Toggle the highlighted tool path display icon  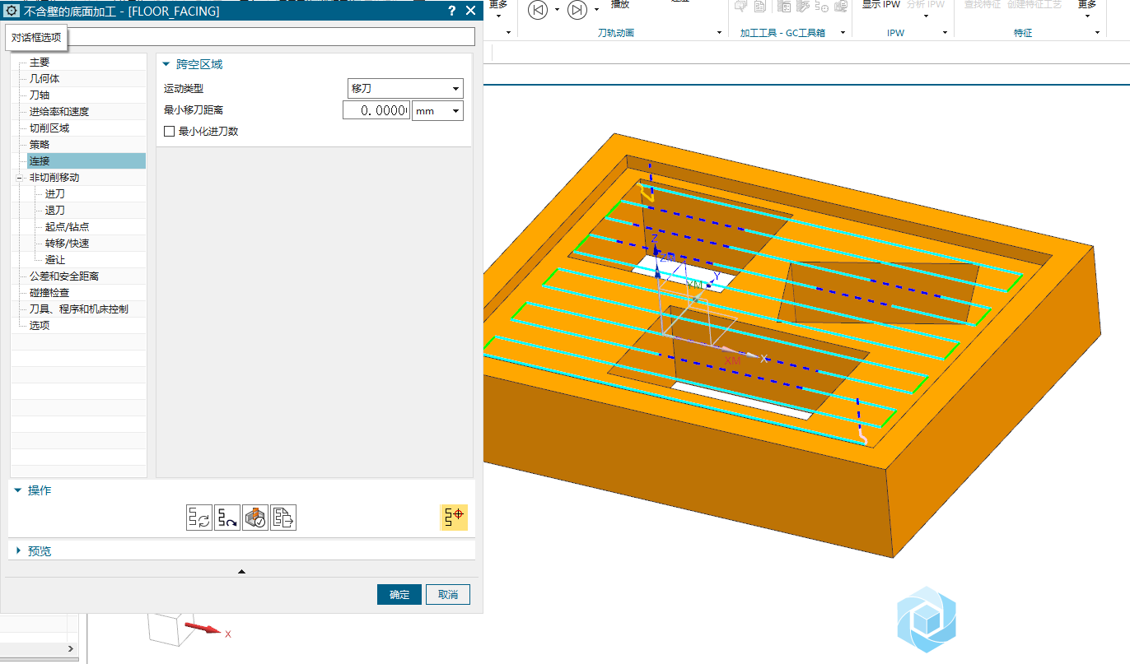[454, 517]
